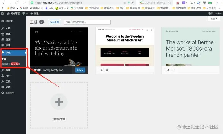Open the 国内政府 bookmark folder
The image size is (223, 134).
pos(179,8)
